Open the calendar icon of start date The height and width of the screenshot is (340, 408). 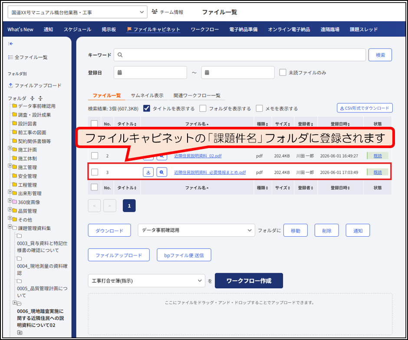tap(120, 73)
